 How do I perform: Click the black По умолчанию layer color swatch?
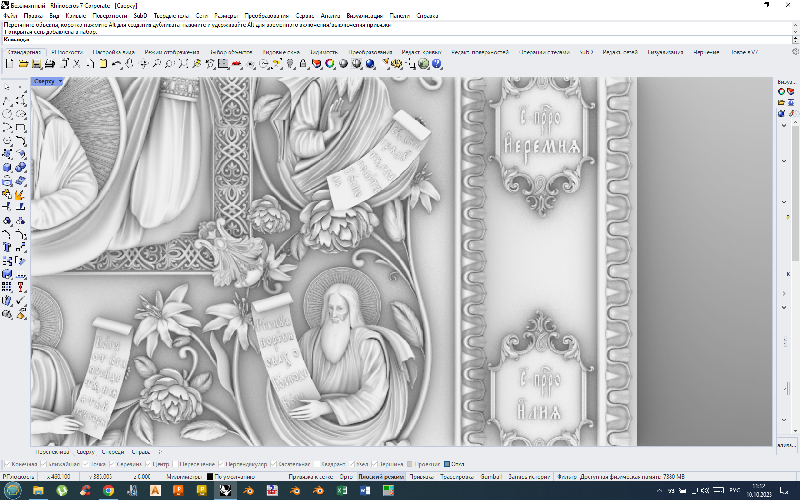point(210,477)
